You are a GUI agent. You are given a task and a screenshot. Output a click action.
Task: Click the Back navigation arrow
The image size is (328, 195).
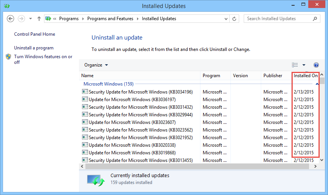11,19
